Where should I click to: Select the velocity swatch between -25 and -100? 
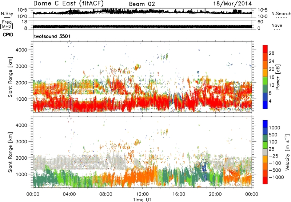(x=265, y=159)
